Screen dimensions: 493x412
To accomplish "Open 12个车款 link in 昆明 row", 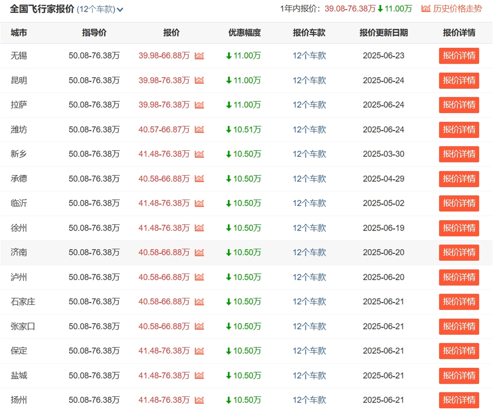I will click(309, 80).
